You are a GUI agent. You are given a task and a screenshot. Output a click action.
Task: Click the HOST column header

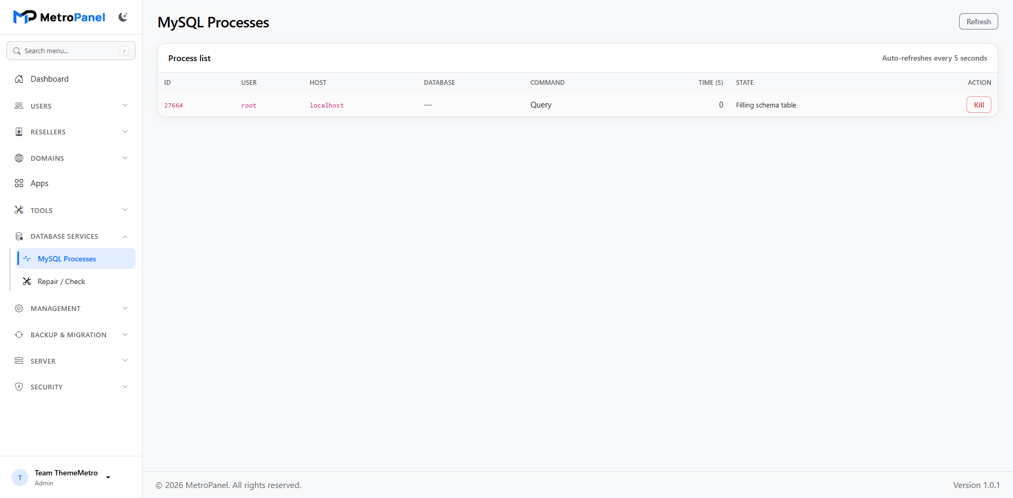318,83
